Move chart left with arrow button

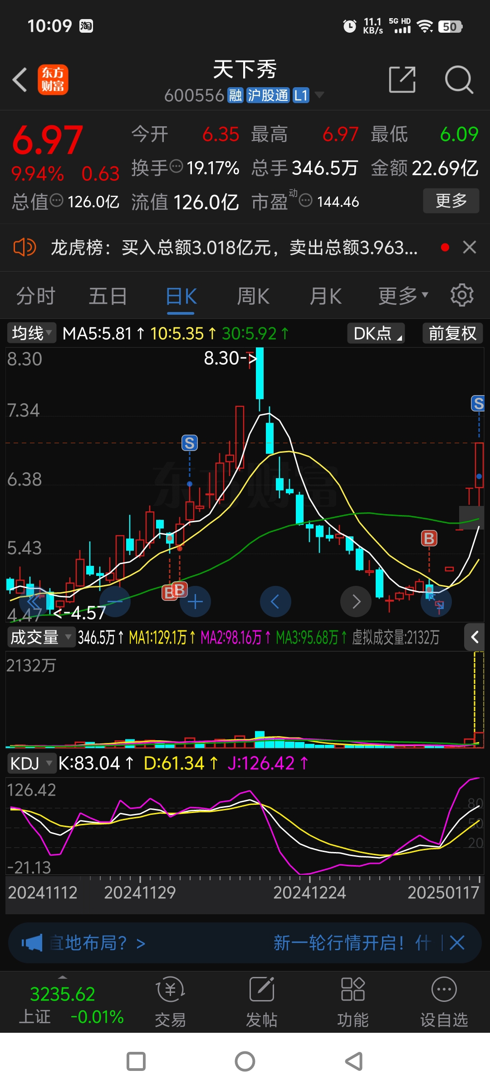[275, 602]
